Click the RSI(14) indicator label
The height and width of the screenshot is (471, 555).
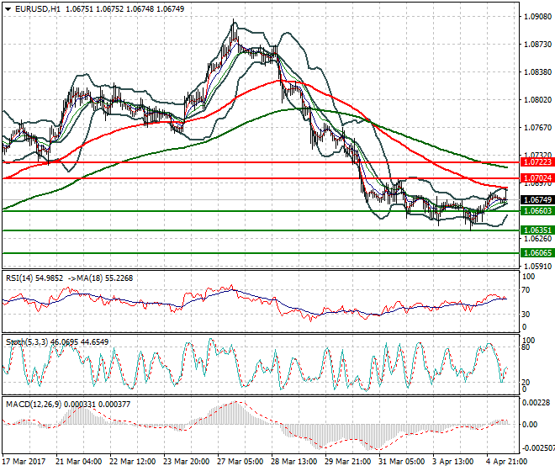(x=19, y=278)
